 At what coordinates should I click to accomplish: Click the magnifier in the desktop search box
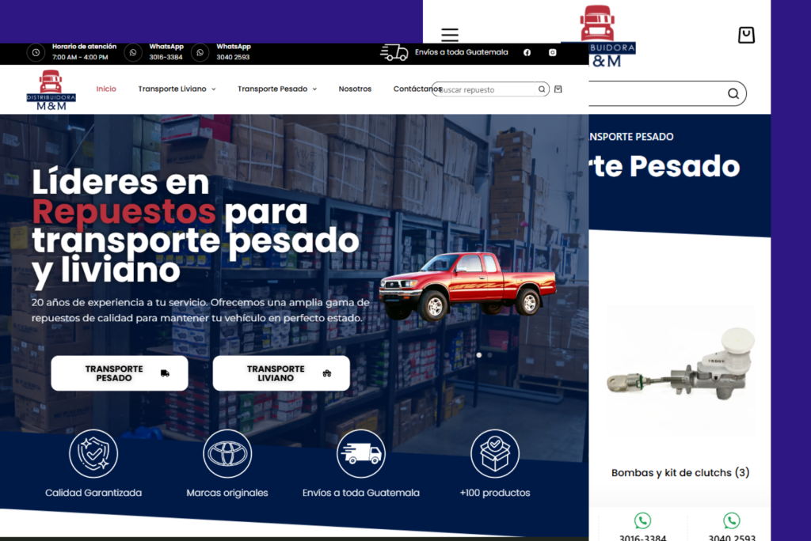543,89
